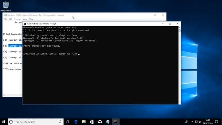
Task: Click the Microsoft Windows version line in console
Action: pos(49,28)
